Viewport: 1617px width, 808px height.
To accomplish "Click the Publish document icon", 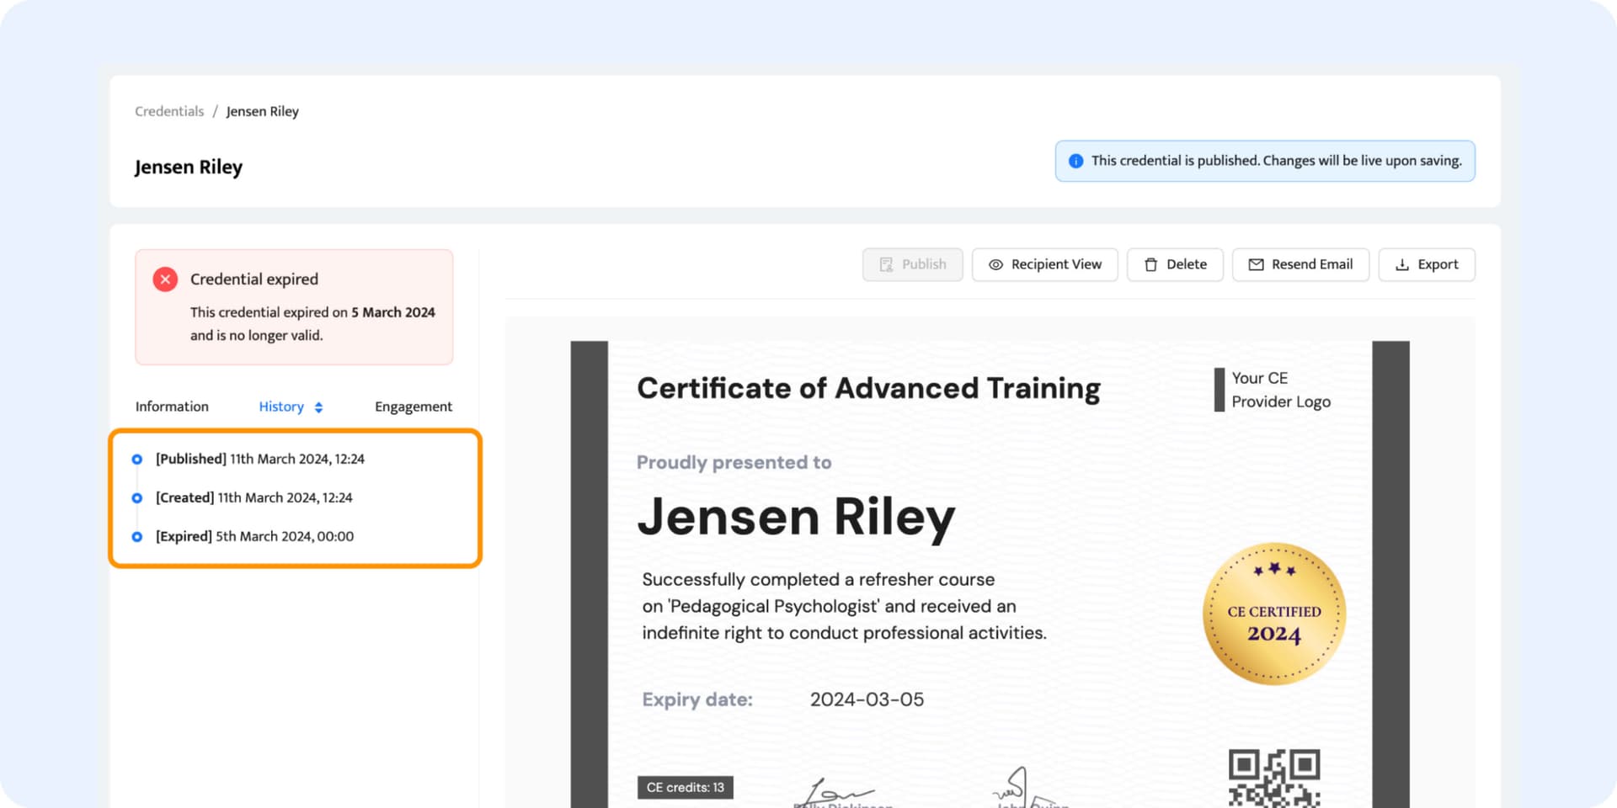I will pyautogui.click(x=886, y=264).
